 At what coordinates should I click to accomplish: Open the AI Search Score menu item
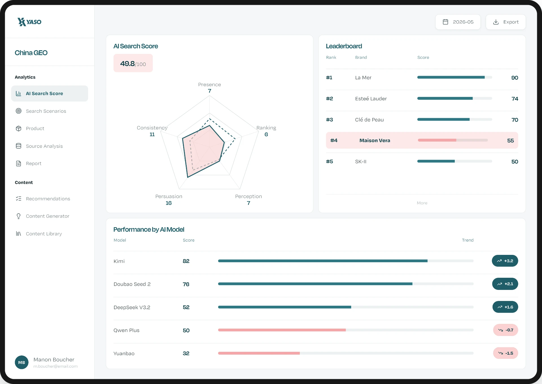[x=50, y=94]
